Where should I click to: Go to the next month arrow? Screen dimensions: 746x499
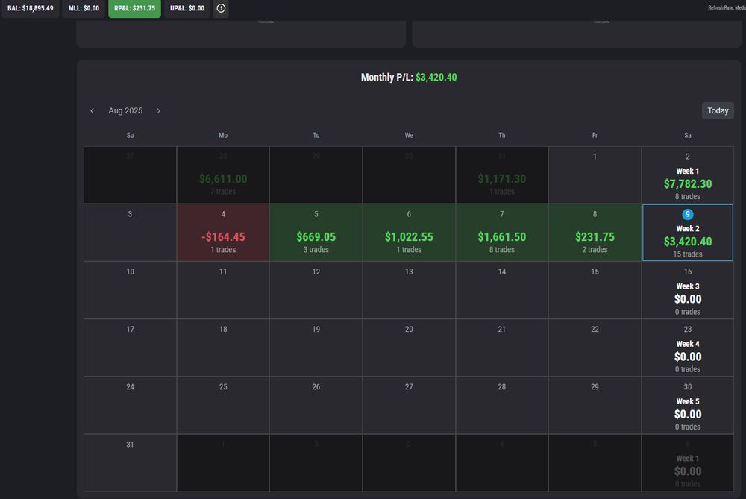pos(158,111)
